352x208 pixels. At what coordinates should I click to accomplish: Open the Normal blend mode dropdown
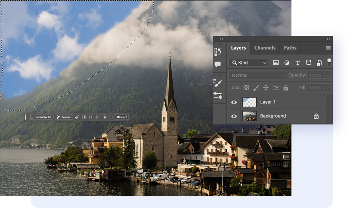pos(257,75)
